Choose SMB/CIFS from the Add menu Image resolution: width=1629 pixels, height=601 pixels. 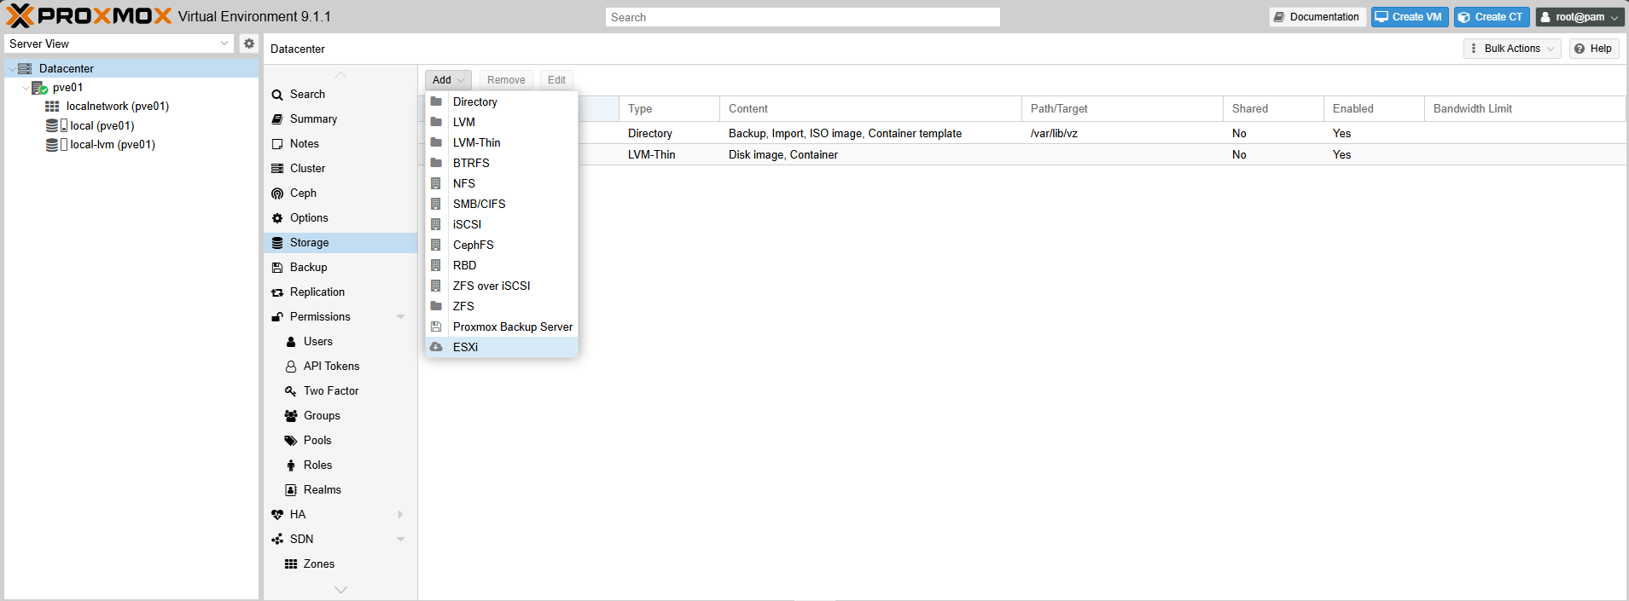point(502,204)
